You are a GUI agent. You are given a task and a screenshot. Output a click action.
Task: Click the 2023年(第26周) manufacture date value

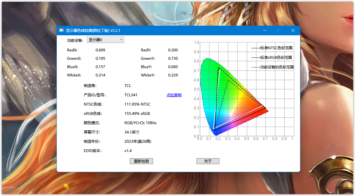(137, 142)
